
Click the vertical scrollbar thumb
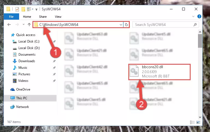[x=200, y=41]
